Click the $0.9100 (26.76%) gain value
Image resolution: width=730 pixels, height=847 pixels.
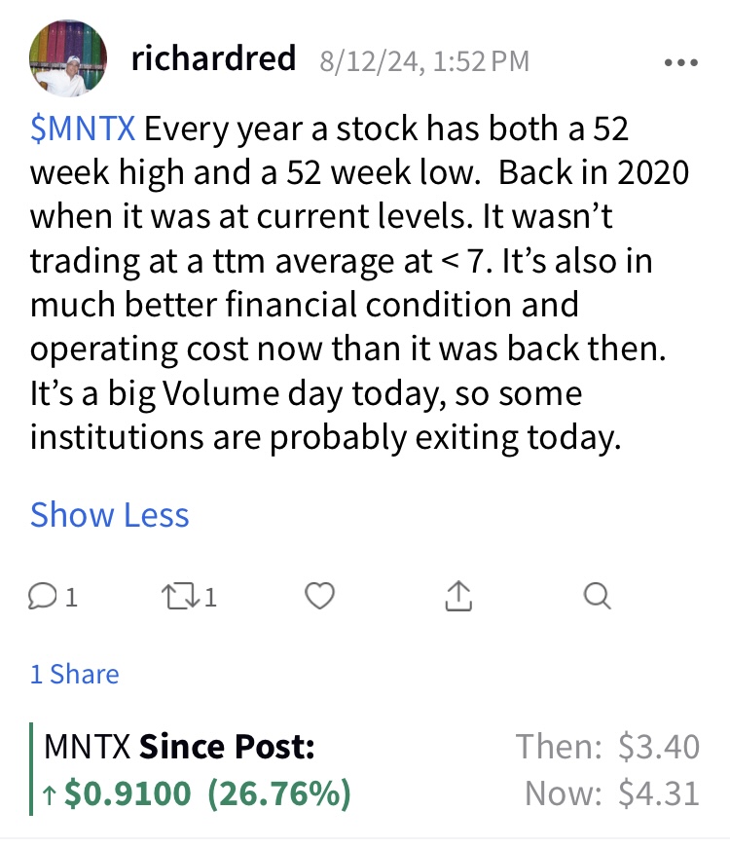pyautogui.click(x=207, y=794)
